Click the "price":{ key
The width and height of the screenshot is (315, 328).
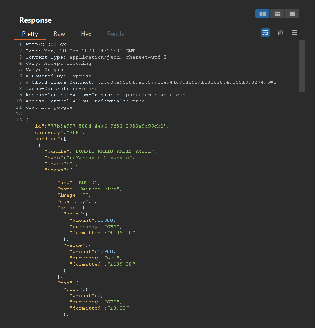coord(71,208)
